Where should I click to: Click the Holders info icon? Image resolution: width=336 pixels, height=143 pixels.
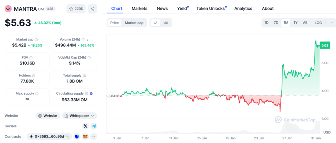[34, 75]
